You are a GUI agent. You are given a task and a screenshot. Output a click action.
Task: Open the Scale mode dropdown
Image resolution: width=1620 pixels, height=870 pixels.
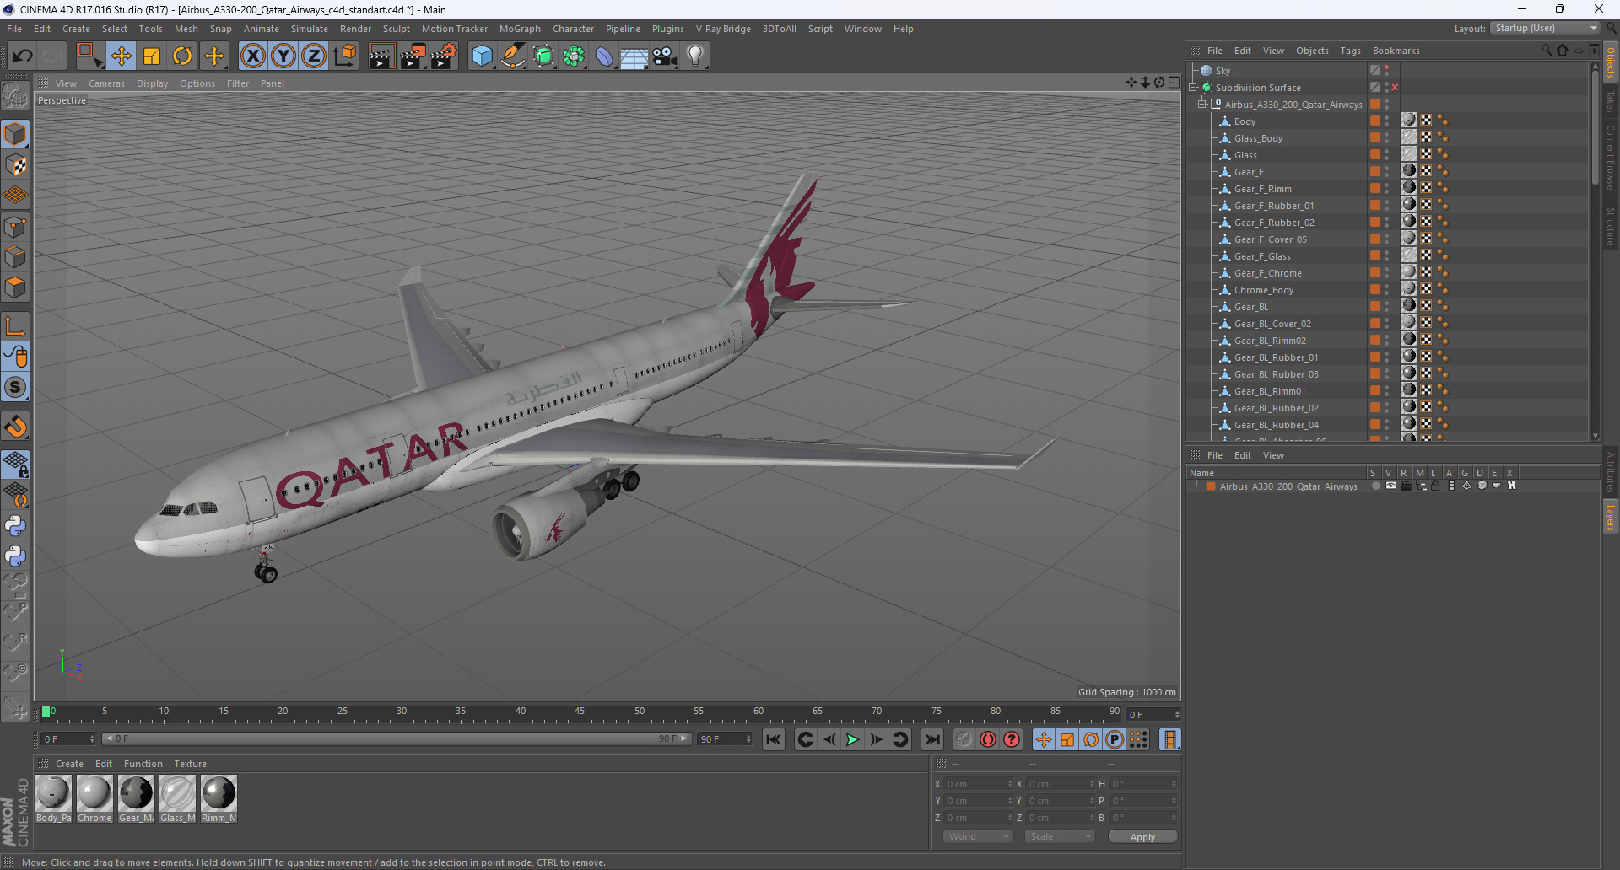tap(1060, 836)
